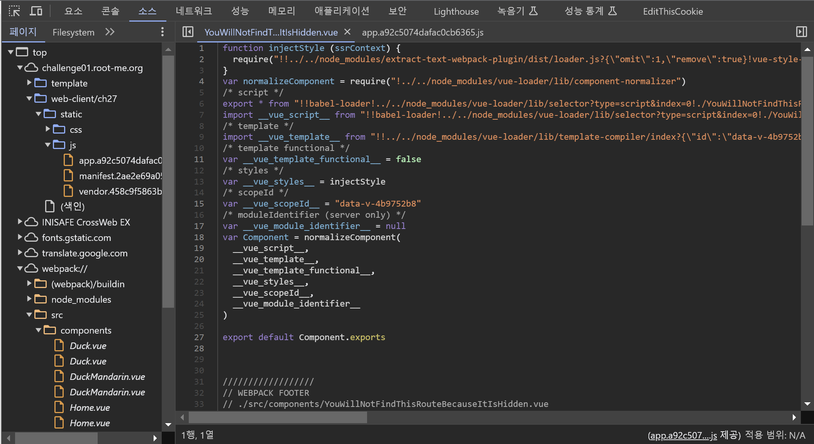Open the DuckMandarin.vue file icon

coord(59,376)
